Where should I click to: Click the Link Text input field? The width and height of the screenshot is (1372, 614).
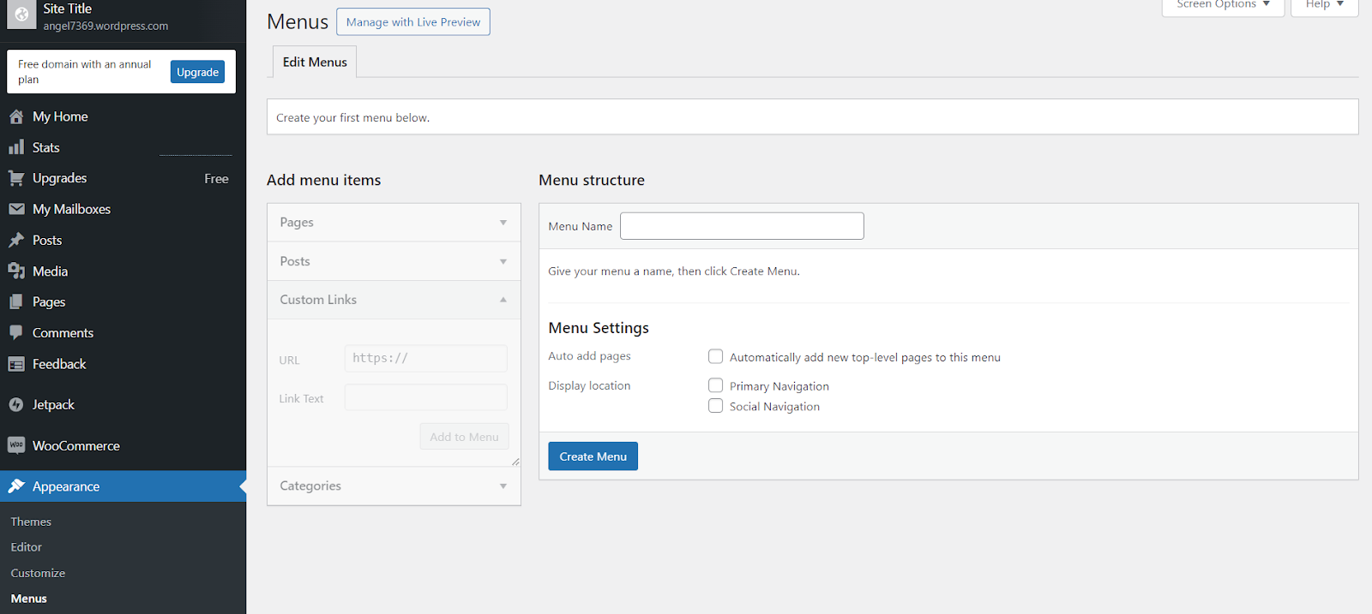tap(426, 397)
